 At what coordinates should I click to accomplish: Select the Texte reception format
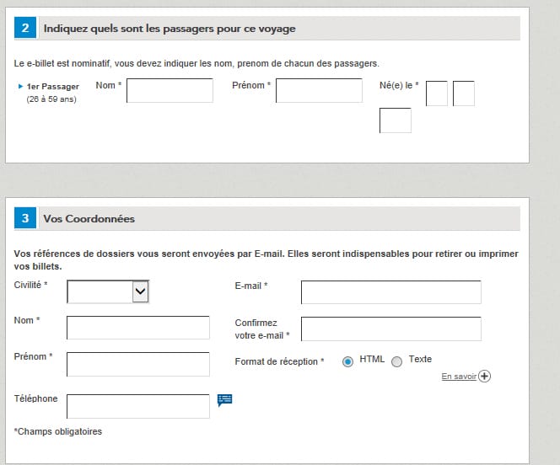(396, 361)
